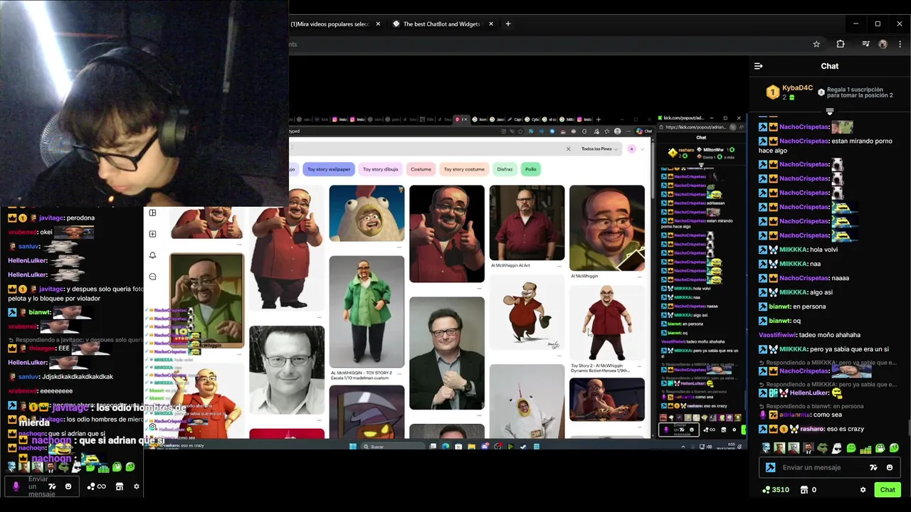This screenshot has height=512, width=911.
Task: Pick the last green blob emote in right chat row
Action: click(x=894, y=448)
